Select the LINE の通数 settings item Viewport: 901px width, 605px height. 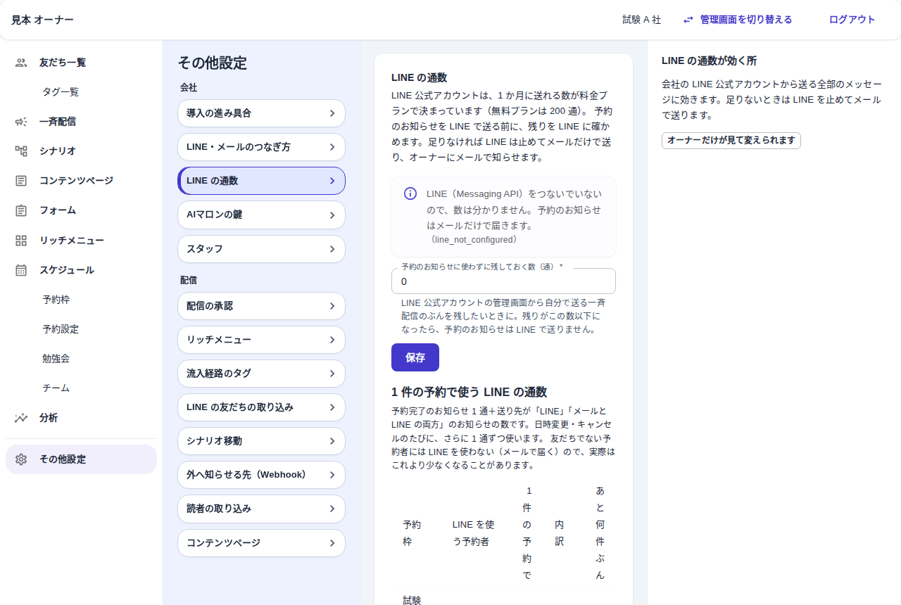[x=261, y=181]
